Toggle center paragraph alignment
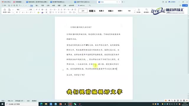This screenshot has width=189, height=106. click(x=53, y=12)
